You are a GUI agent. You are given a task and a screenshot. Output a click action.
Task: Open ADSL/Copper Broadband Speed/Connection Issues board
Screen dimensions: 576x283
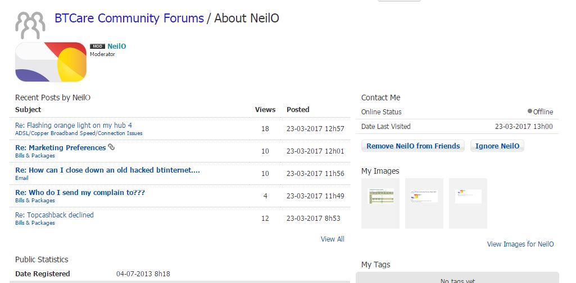tap(79, 133)
